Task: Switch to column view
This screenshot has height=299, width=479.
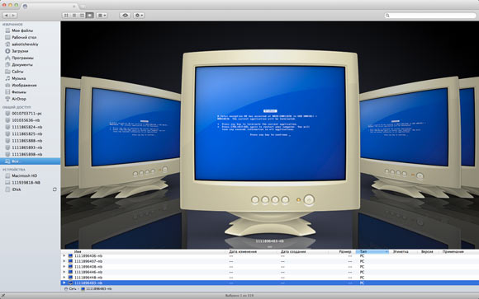Action: (82, 16)
